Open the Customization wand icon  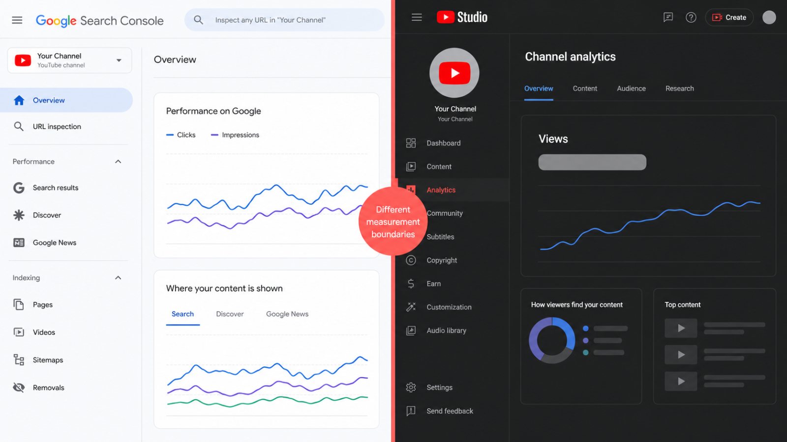(x=411, y=307)
